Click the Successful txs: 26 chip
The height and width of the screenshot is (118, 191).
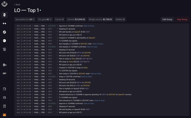[x=25, y=19]
